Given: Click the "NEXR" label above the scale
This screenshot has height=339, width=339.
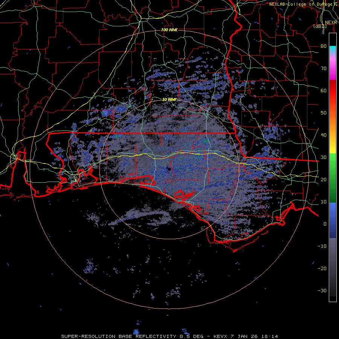Looking at the screenshot, I should coord(331,23).
